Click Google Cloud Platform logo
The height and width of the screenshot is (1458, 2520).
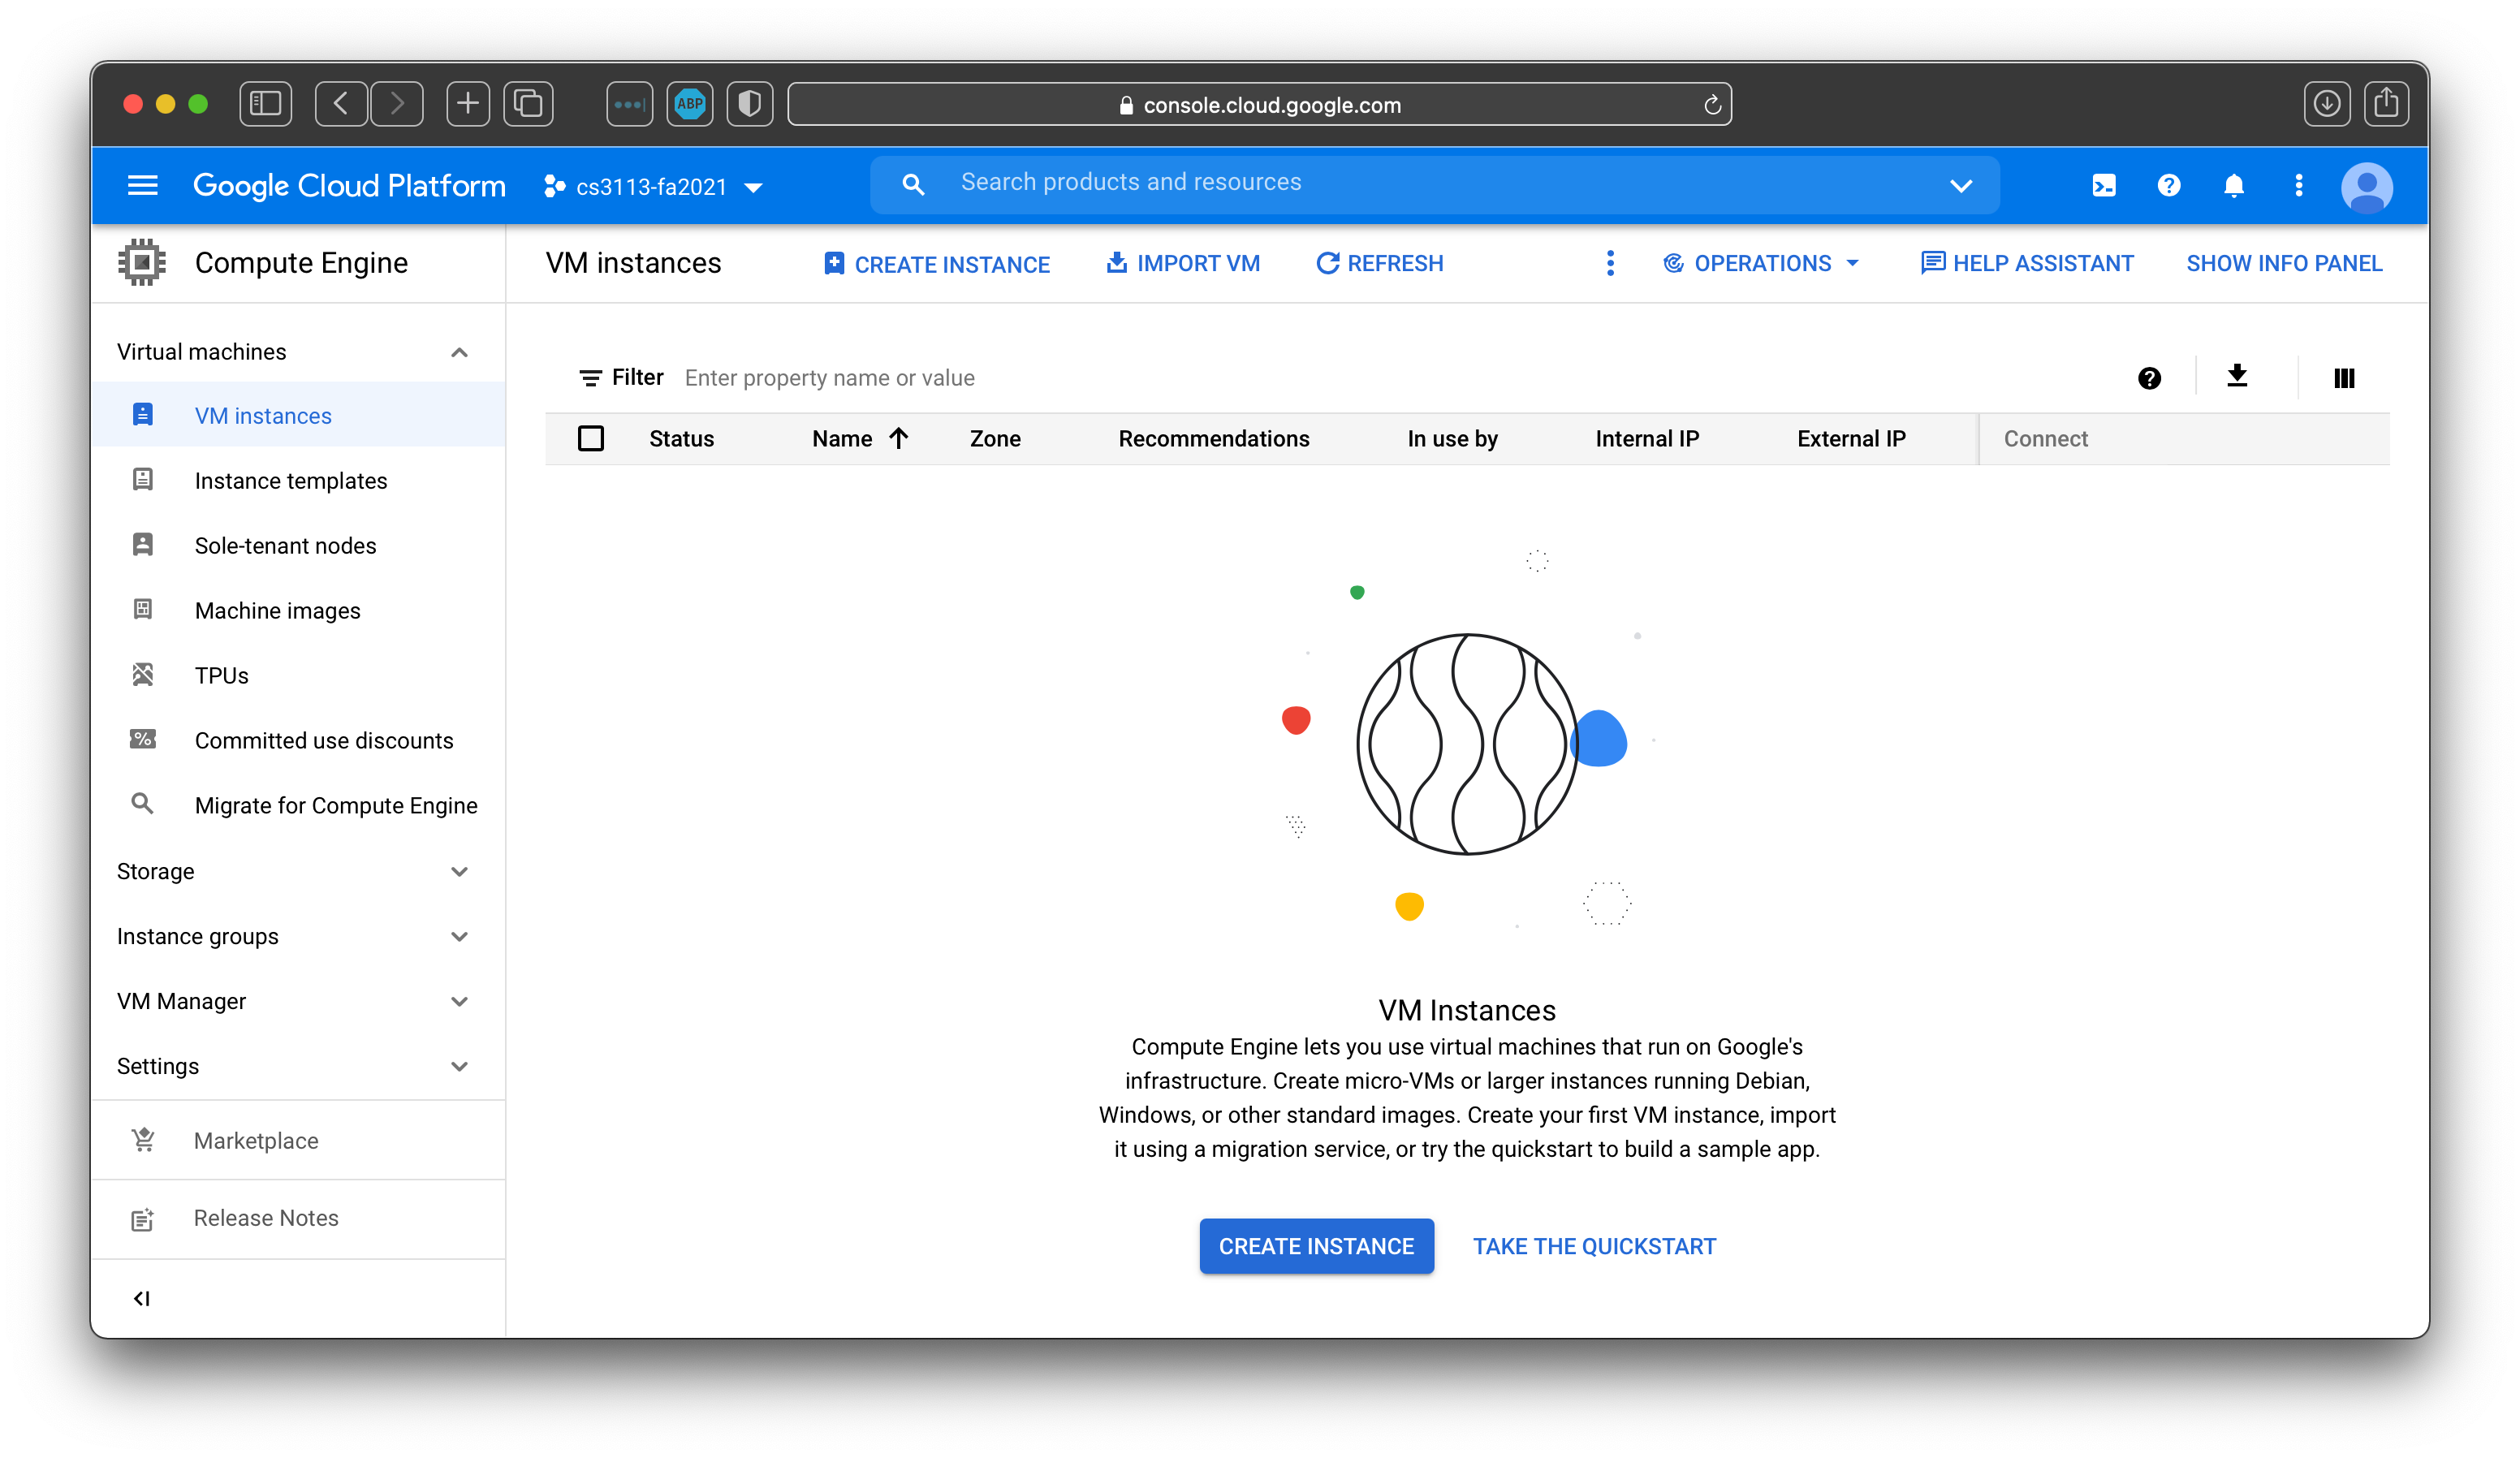[349, 186]
